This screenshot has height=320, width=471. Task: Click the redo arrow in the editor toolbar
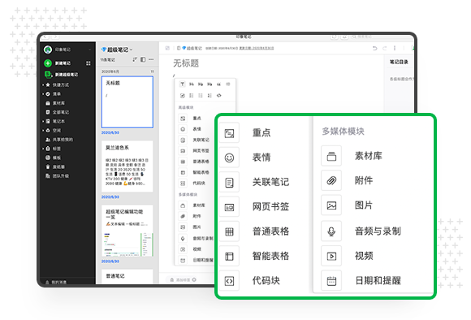point(384,48)
